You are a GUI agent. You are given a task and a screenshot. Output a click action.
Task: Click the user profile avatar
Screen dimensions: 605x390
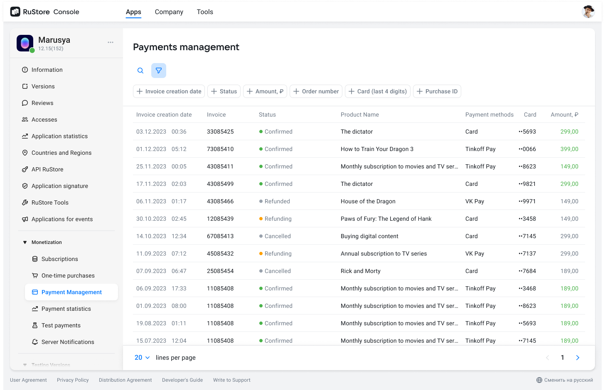588,12
